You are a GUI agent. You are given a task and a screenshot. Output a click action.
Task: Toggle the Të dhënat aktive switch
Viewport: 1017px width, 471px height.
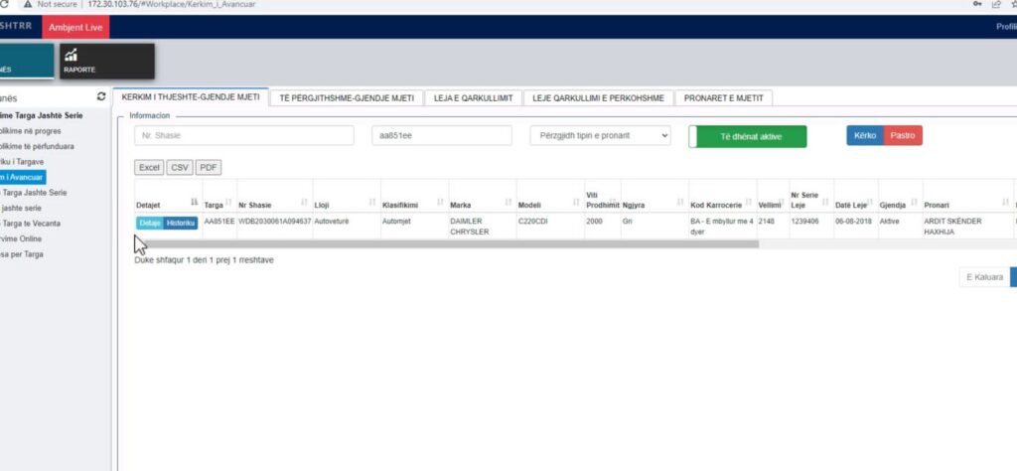click(x=747, y=136)
